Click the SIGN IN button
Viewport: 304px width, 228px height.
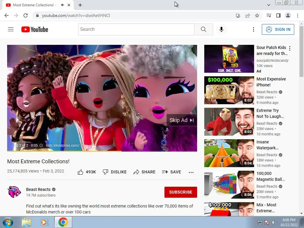coord(278,29)
